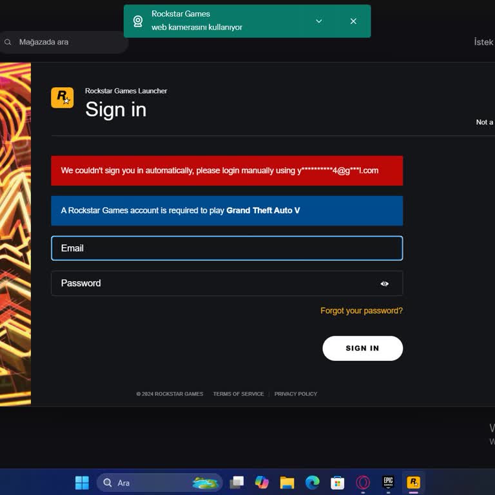The image size is (495, 495).
Task: Dismiss the webcam notification banner
Action: [x=353, y=21]
